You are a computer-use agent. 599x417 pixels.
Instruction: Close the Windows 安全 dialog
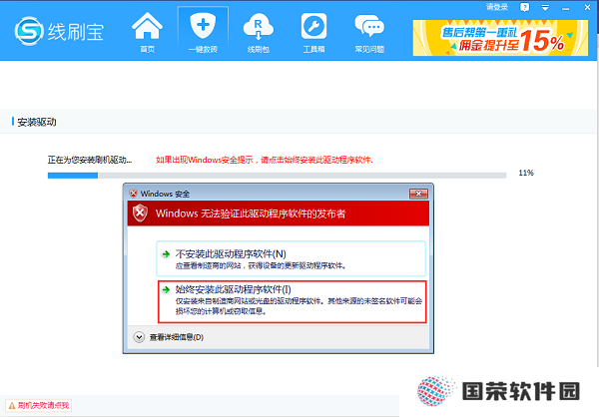click(418, 194)
